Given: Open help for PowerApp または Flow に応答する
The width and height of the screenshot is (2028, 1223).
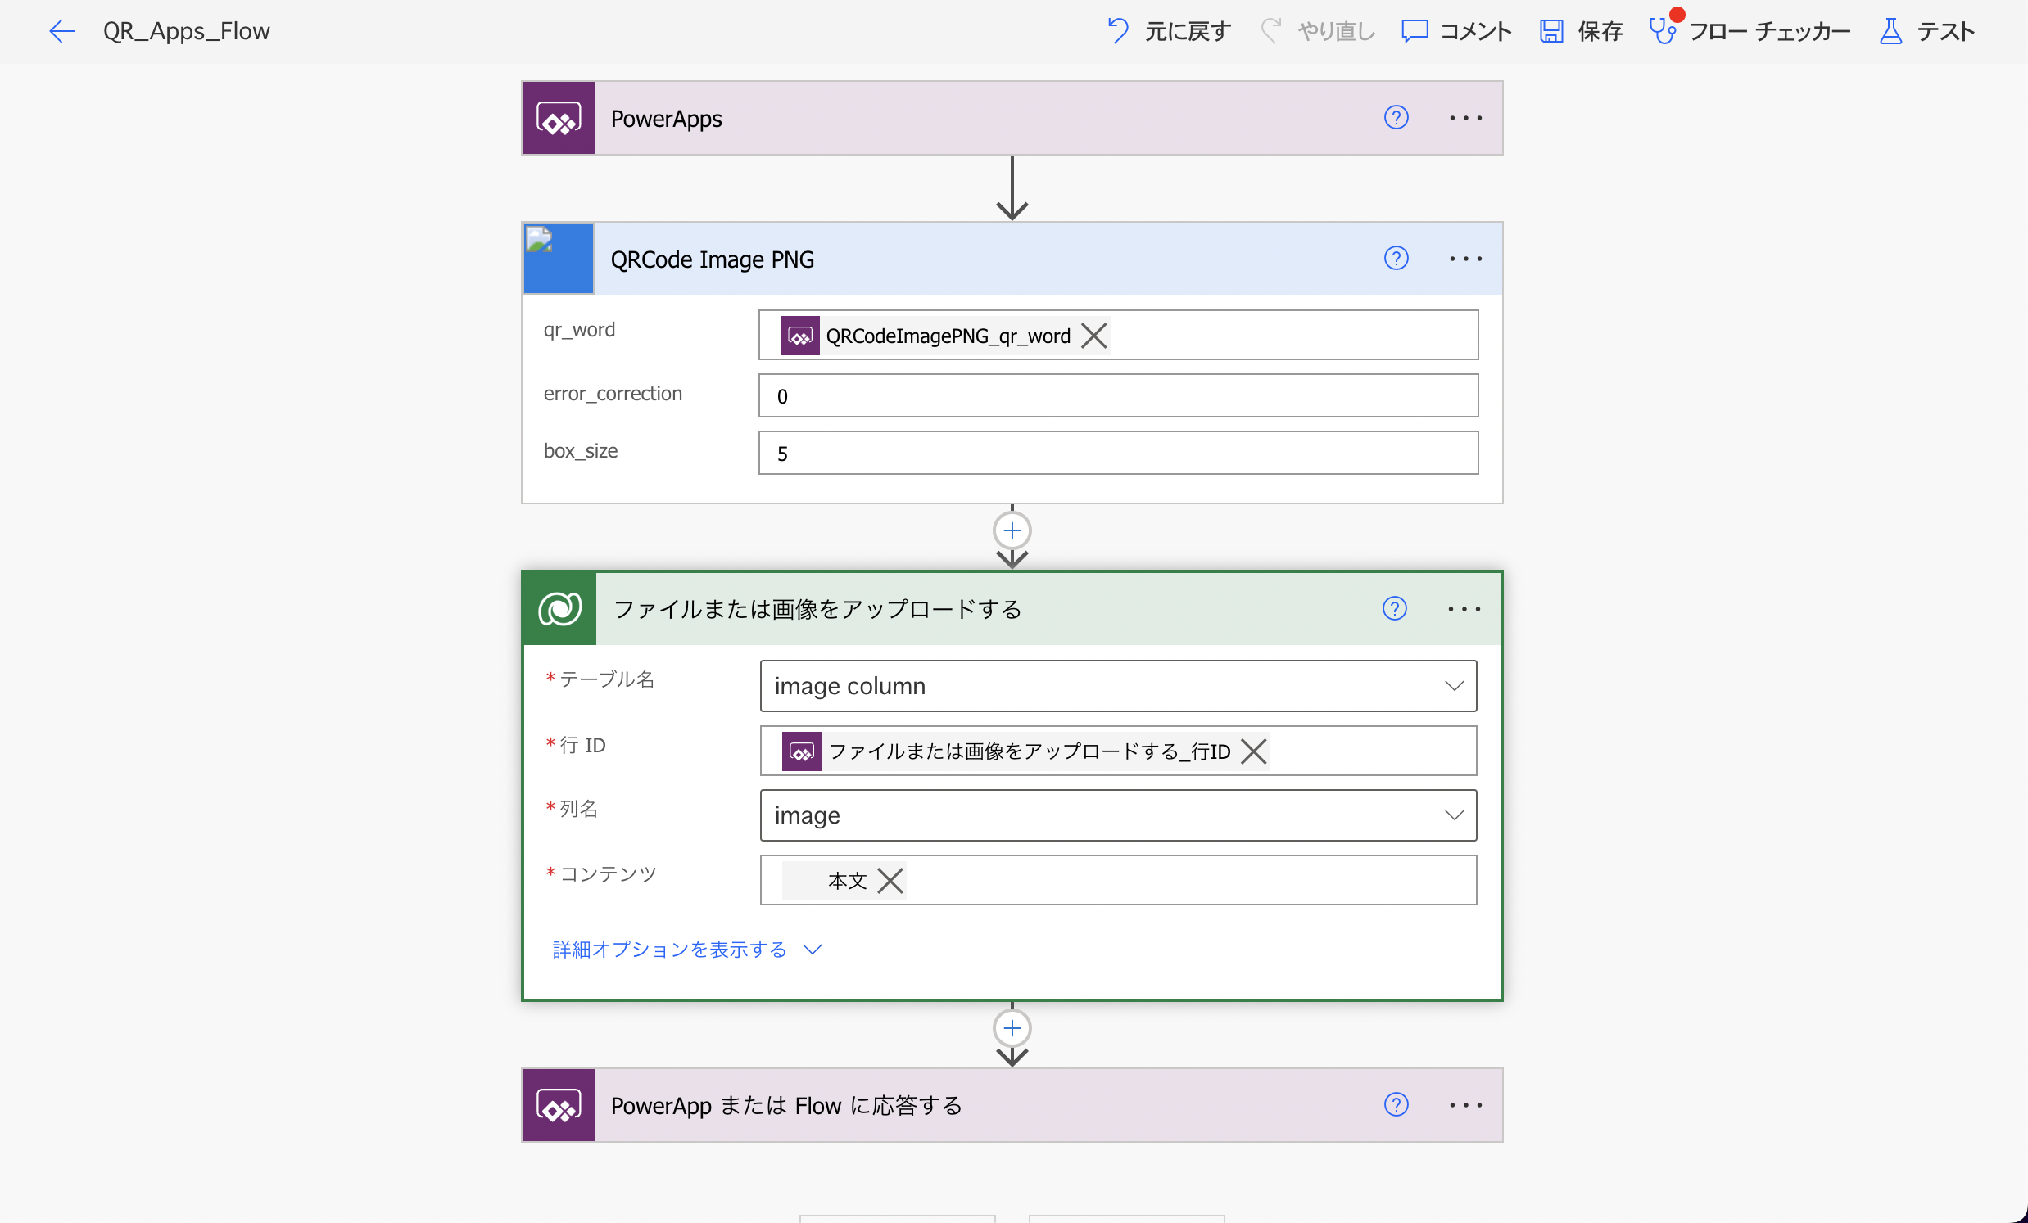Looking at the screenshot, I should pyautogui.click(x=1396, y=1105).
